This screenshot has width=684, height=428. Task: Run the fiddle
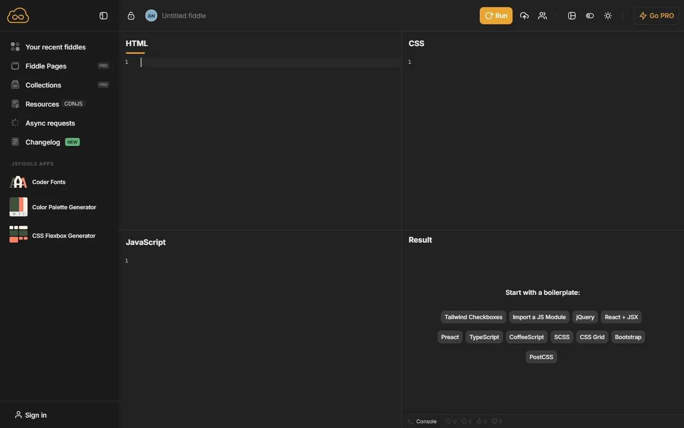pos(496,16)
